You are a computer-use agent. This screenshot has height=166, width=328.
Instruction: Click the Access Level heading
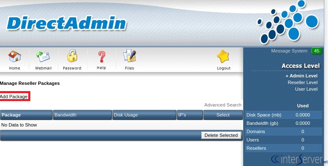coord(301,66)
